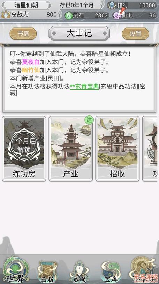The width and height of the screenshot is (159, 284).
Task: Tap the 仙玉 purple jade icon
Action: coord(118,15)
